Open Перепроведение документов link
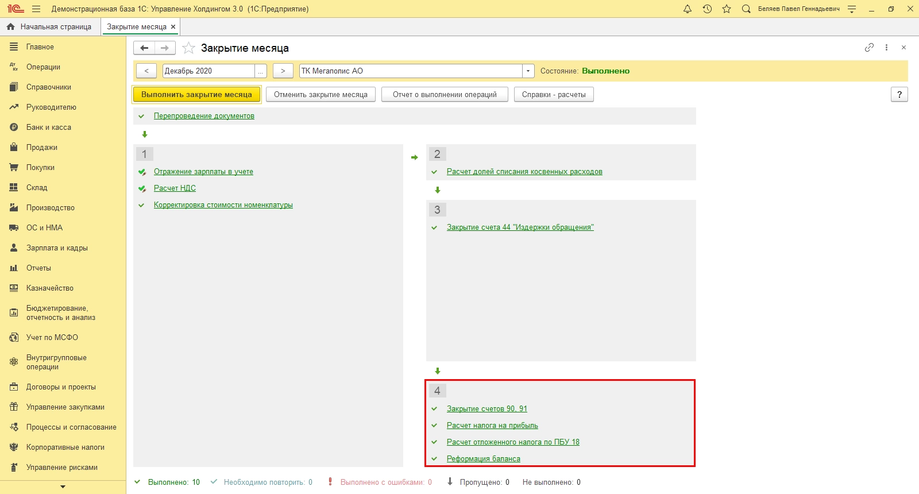 [x=204, y=116]
